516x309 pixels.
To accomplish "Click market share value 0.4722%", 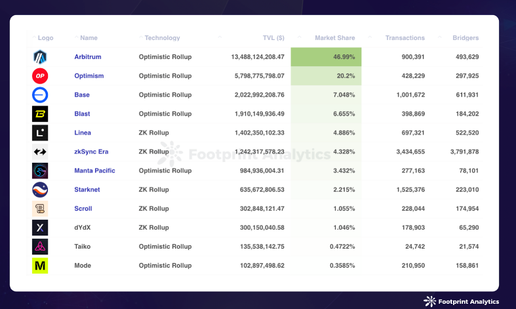I will coord(342,247).
